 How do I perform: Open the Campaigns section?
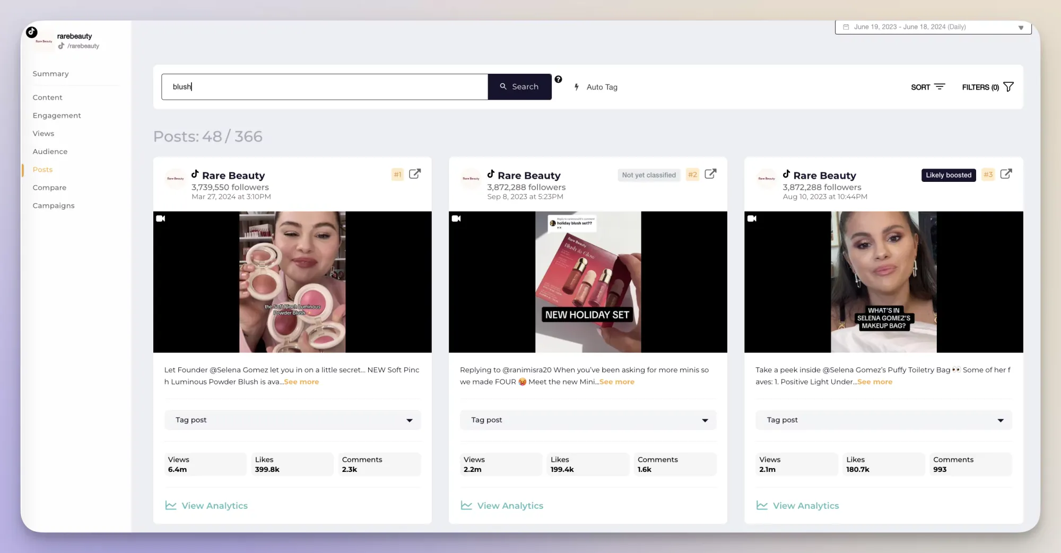tap(54, 206)
